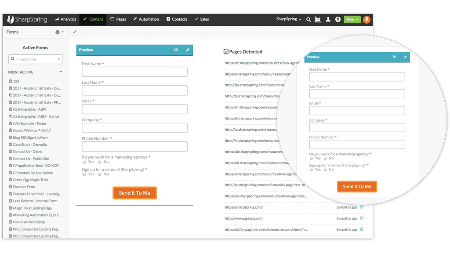This screenshot has height=253, width=450.
Task: Click into the Filter Forms search field
Action: pos(35,59)
